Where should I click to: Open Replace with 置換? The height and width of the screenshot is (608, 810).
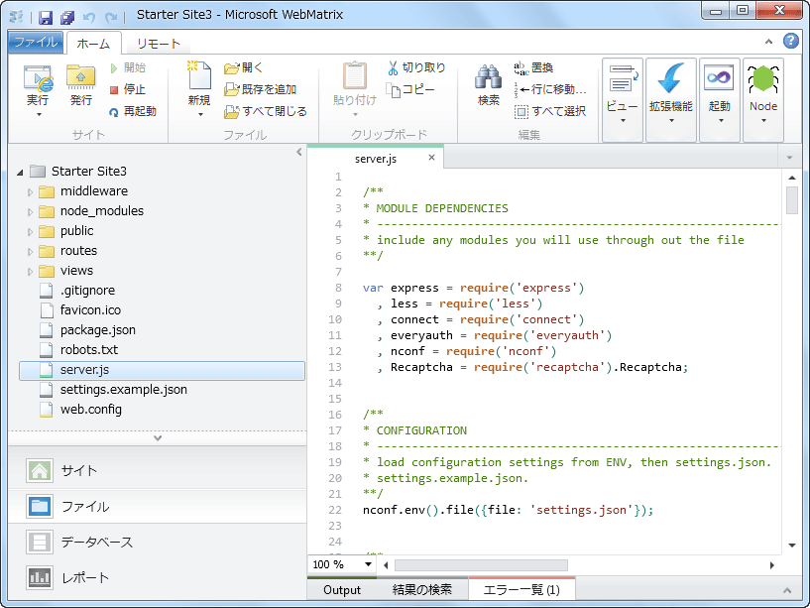point(533,67)
